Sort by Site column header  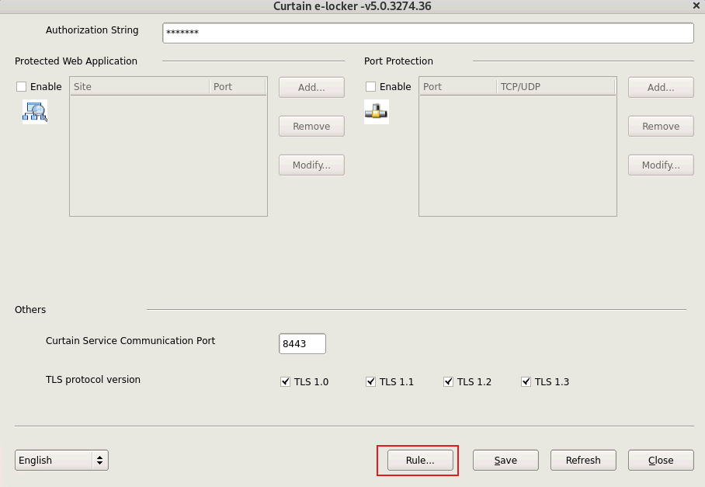tap(140, 86)
